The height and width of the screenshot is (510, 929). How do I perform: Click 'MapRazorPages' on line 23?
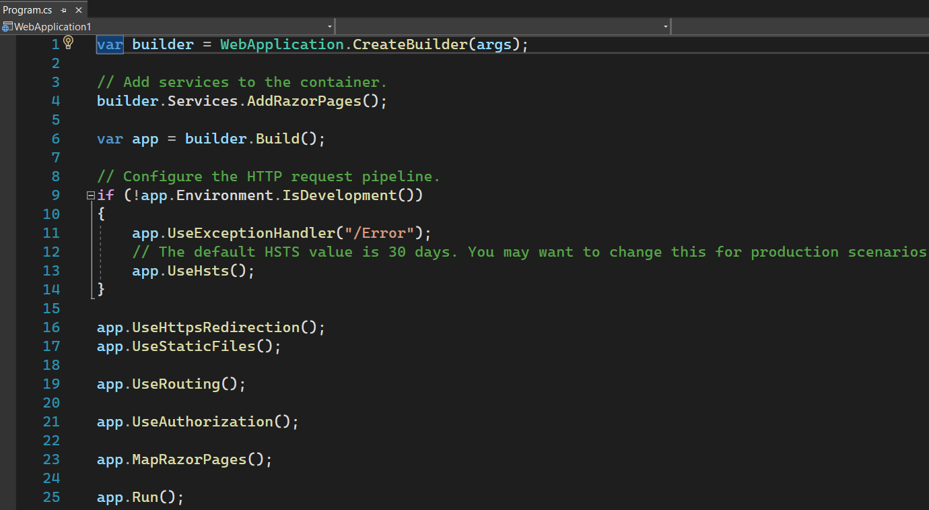tap(190, 459)
